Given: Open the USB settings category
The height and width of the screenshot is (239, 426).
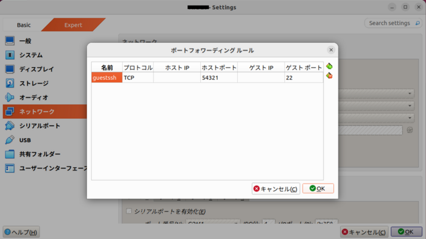Looking at the screenshot, I should [45, 140].
